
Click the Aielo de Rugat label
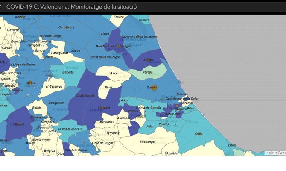pyautogui.click(x=102, y=143)
